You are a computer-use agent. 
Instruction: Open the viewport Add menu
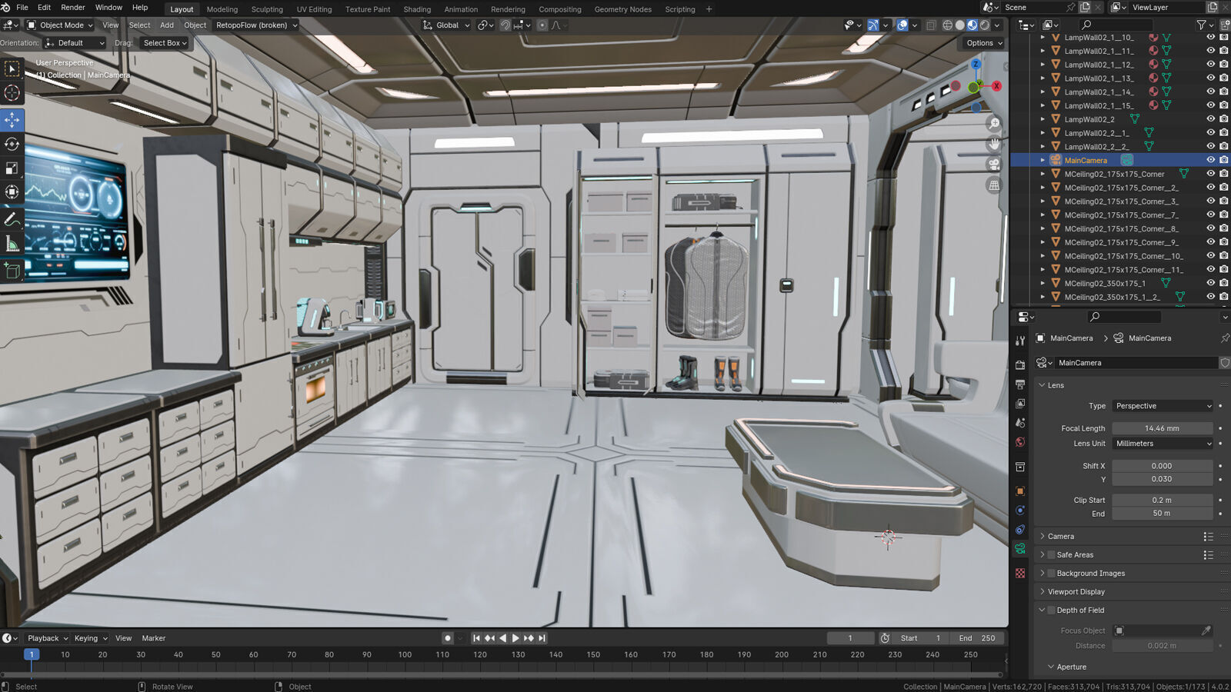(167, 25)
